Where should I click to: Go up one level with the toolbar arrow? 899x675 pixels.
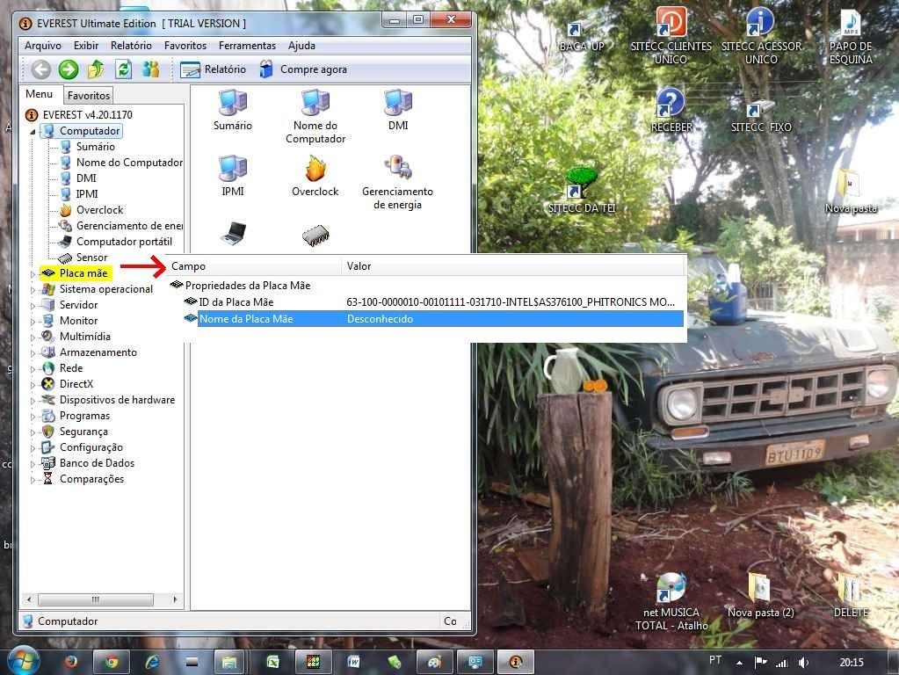[x=96, y=69]
